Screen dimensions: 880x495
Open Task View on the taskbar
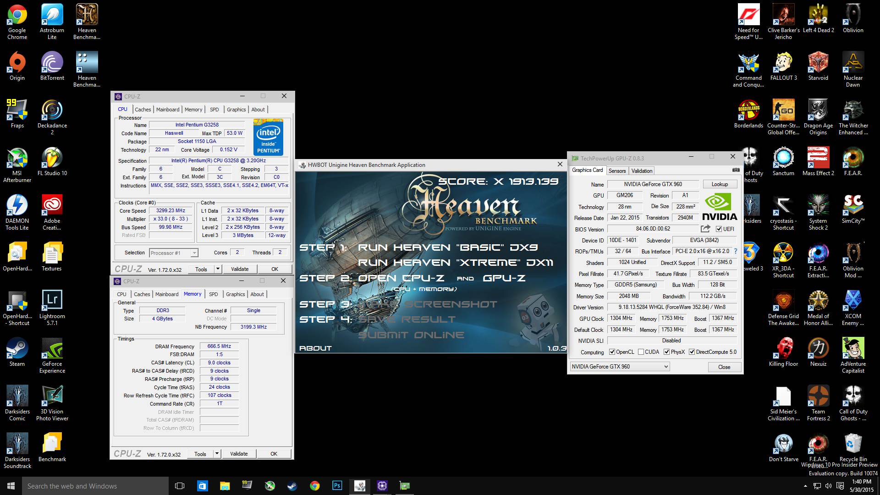[x=180, y=486]
